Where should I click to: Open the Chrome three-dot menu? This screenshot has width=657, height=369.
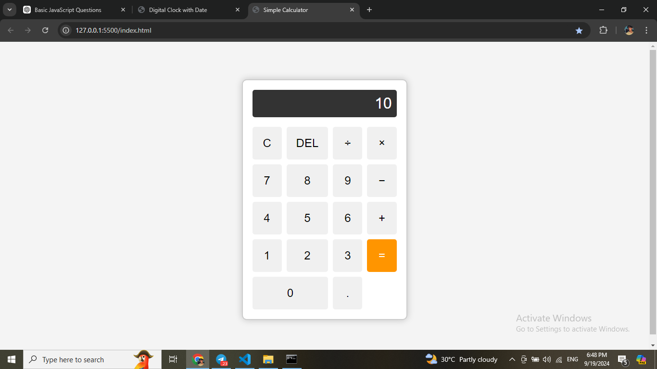[x=646, y=30]
